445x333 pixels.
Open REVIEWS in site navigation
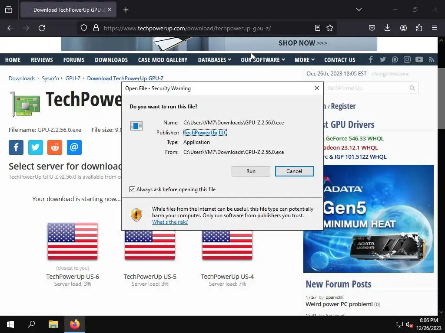[x=42, y=60]
